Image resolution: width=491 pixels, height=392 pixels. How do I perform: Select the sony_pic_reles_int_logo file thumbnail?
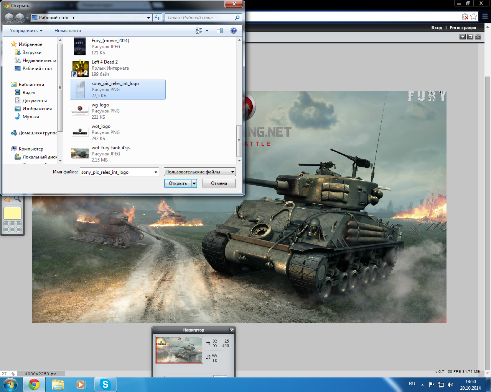coord(80,90)
